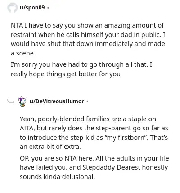Click the line "an extra bit of extra."

click(x=50, y=147)
